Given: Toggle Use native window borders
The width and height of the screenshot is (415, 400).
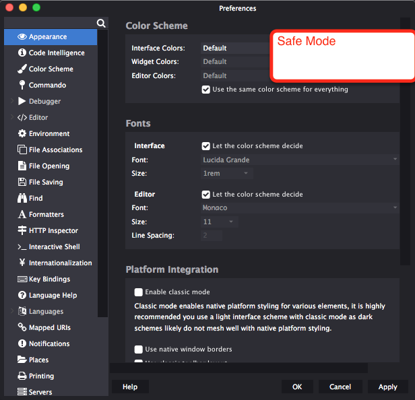Looking at the screenshot, I should [x=138, y=349].
